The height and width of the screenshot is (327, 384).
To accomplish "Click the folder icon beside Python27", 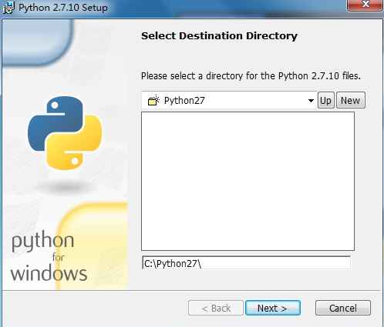I will click(153, 100).
